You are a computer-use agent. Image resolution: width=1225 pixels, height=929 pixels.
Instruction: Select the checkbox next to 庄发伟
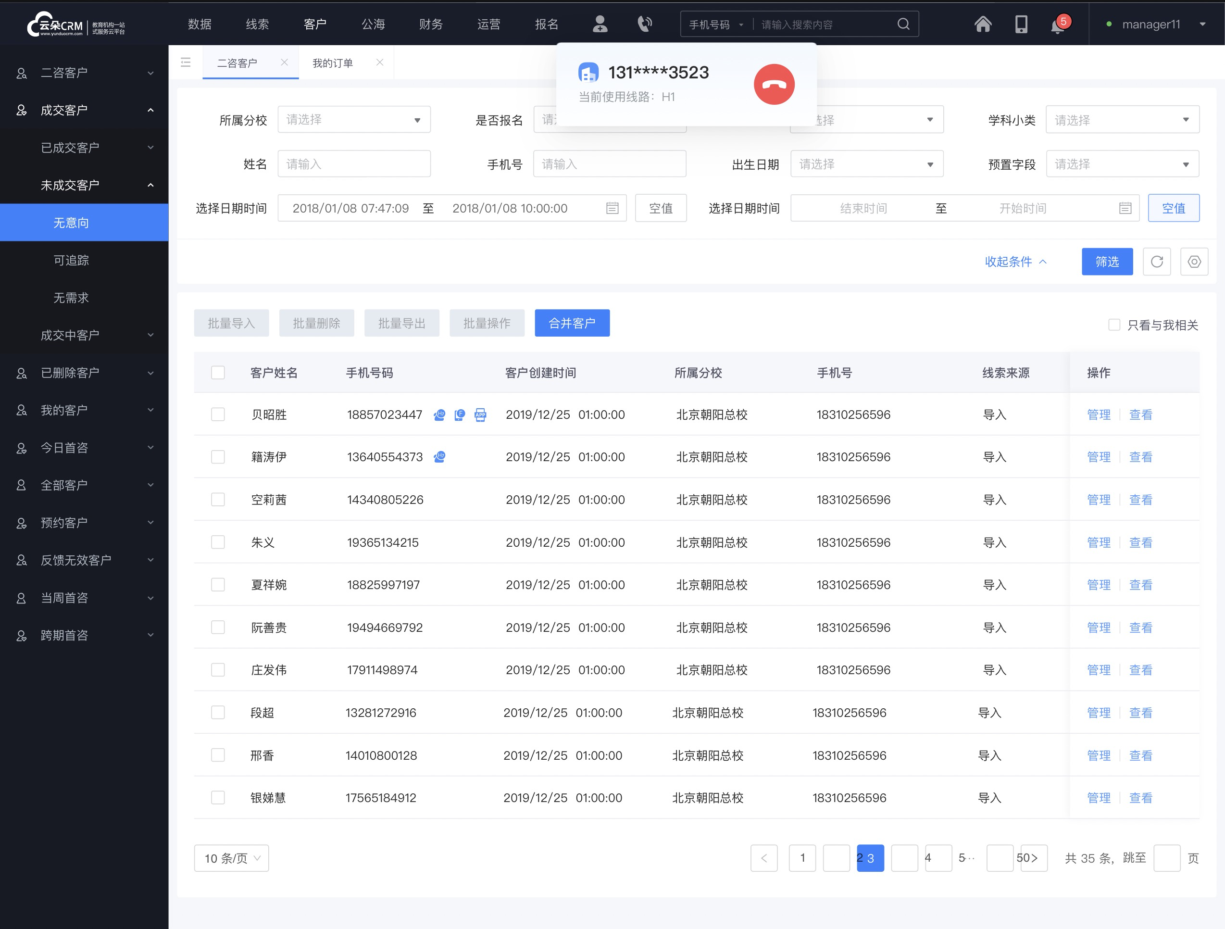217,670
